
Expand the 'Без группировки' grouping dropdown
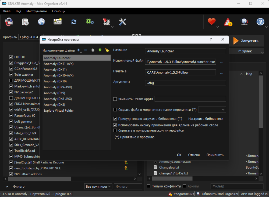[98, 186]
